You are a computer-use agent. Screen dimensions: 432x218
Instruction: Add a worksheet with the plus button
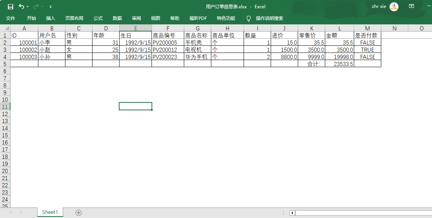tap(78, 212)
